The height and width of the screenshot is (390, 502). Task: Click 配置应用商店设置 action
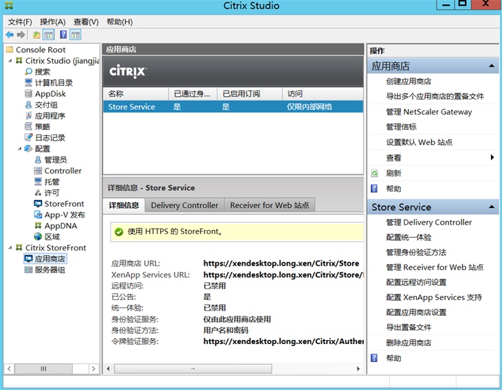coord(416,312)
